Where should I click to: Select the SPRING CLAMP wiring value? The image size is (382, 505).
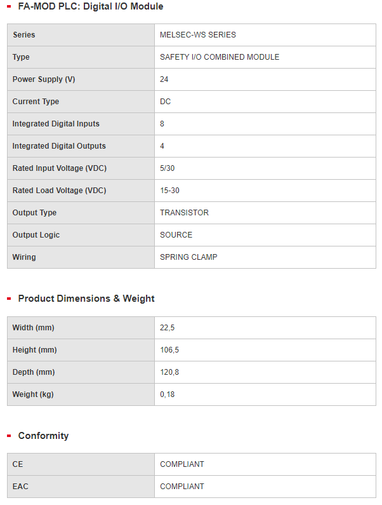point(188,257)
